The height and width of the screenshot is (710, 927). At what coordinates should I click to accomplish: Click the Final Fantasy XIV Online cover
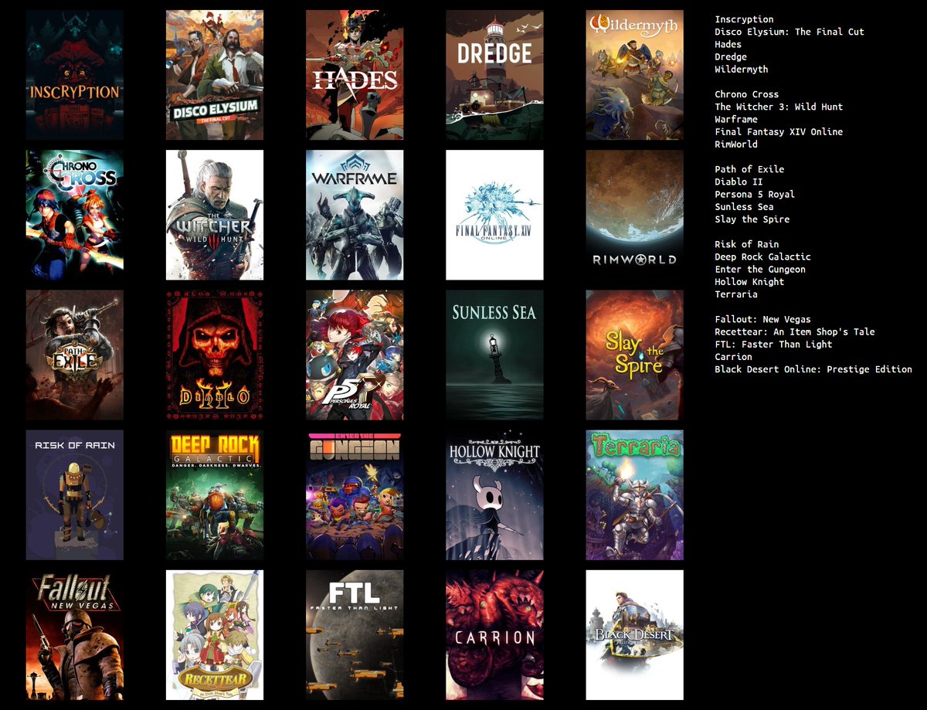pos(494,215)
